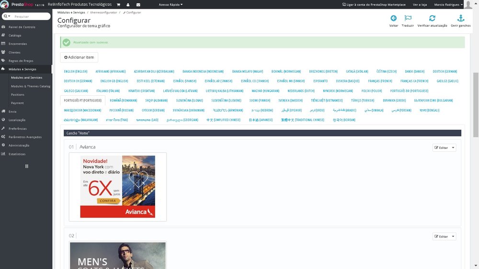Click the Parâmetros Avançados gears icon
This screenshot has width=479, height=269.
3,137
